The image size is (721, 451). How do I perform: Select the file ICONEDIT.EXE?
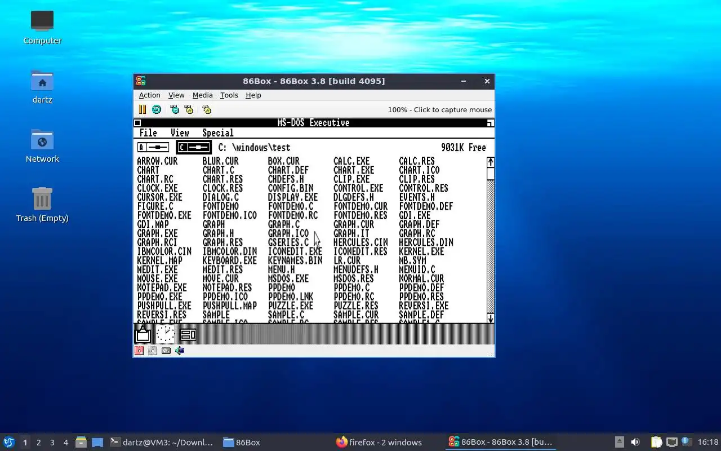[295, 251]
